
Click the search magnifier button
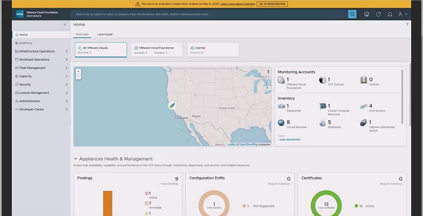(x=352, y=14)
